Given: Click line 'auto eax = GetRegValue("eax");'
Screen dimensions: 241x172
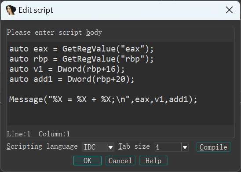Looking at the screenshot, I should click(81, 49).
